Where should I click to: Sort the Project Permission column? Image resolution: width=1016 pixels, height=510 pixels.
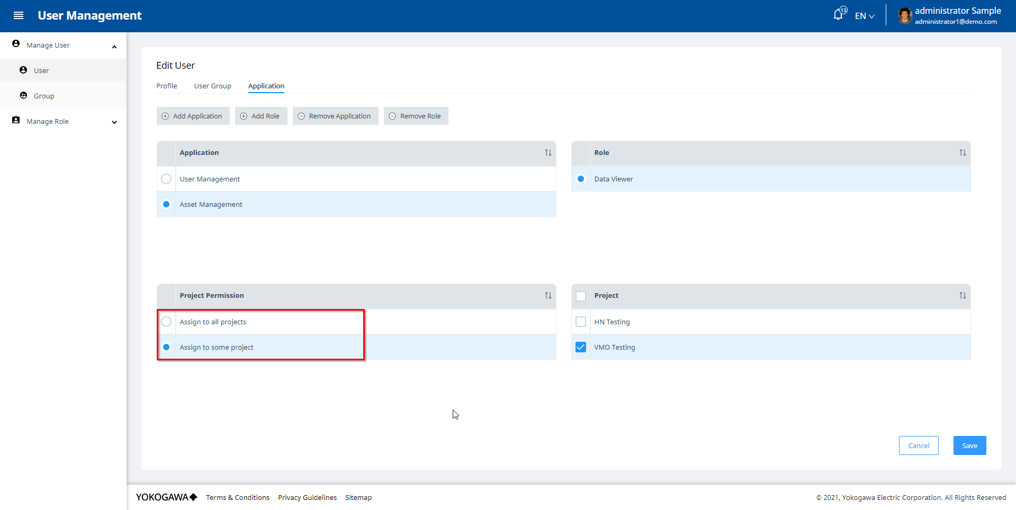pyautogui.click(x=548, y=296)
